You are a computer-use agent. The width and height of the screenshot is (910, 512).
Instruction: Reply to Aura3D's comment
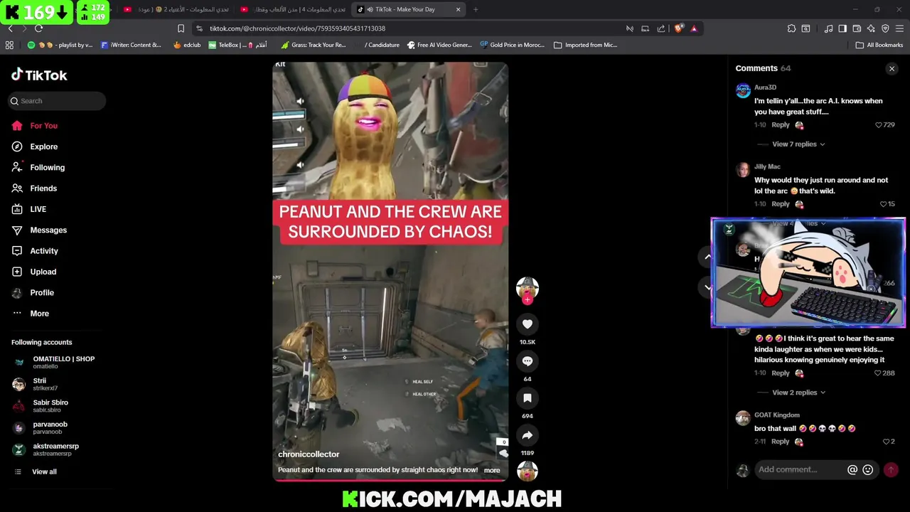point(781,125)
